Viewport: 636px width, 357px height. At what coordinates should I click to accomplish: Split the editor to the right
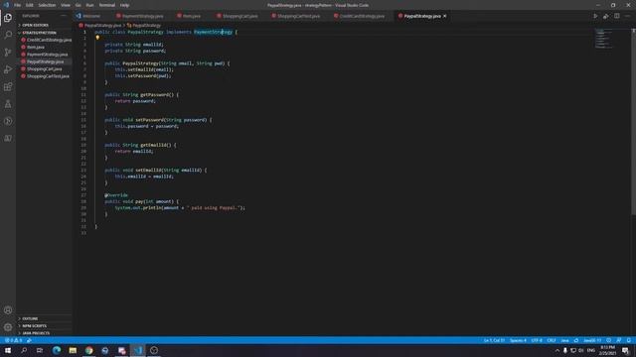click(x=616, y=16)
